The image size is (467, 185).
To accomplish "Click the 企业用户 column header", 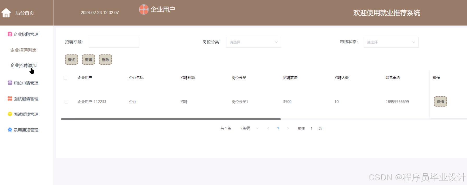I will tap(85, 78).
